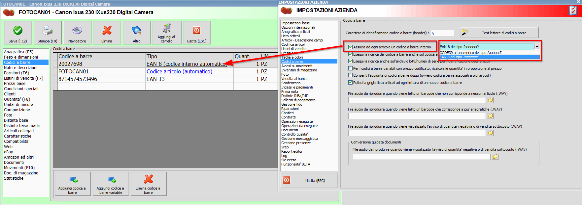Click EAN-8 codice interno automatico link
The width and height of the screenshot is (582, 205).
[187, 64]
